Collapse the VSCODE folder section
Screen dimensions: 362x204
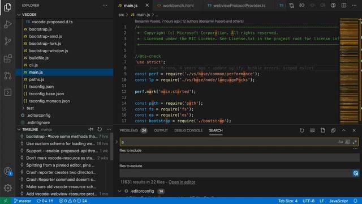19,15
